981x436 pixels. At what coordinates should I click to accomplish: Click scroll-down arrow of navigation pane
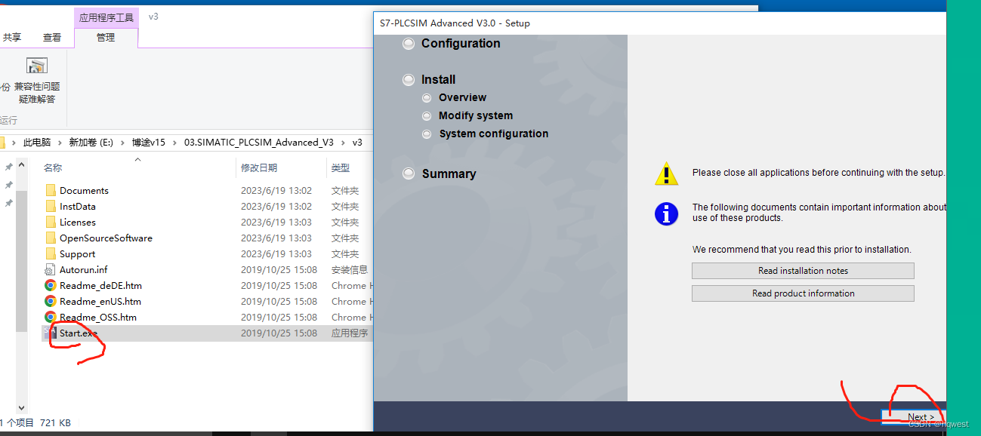point(21,407)
